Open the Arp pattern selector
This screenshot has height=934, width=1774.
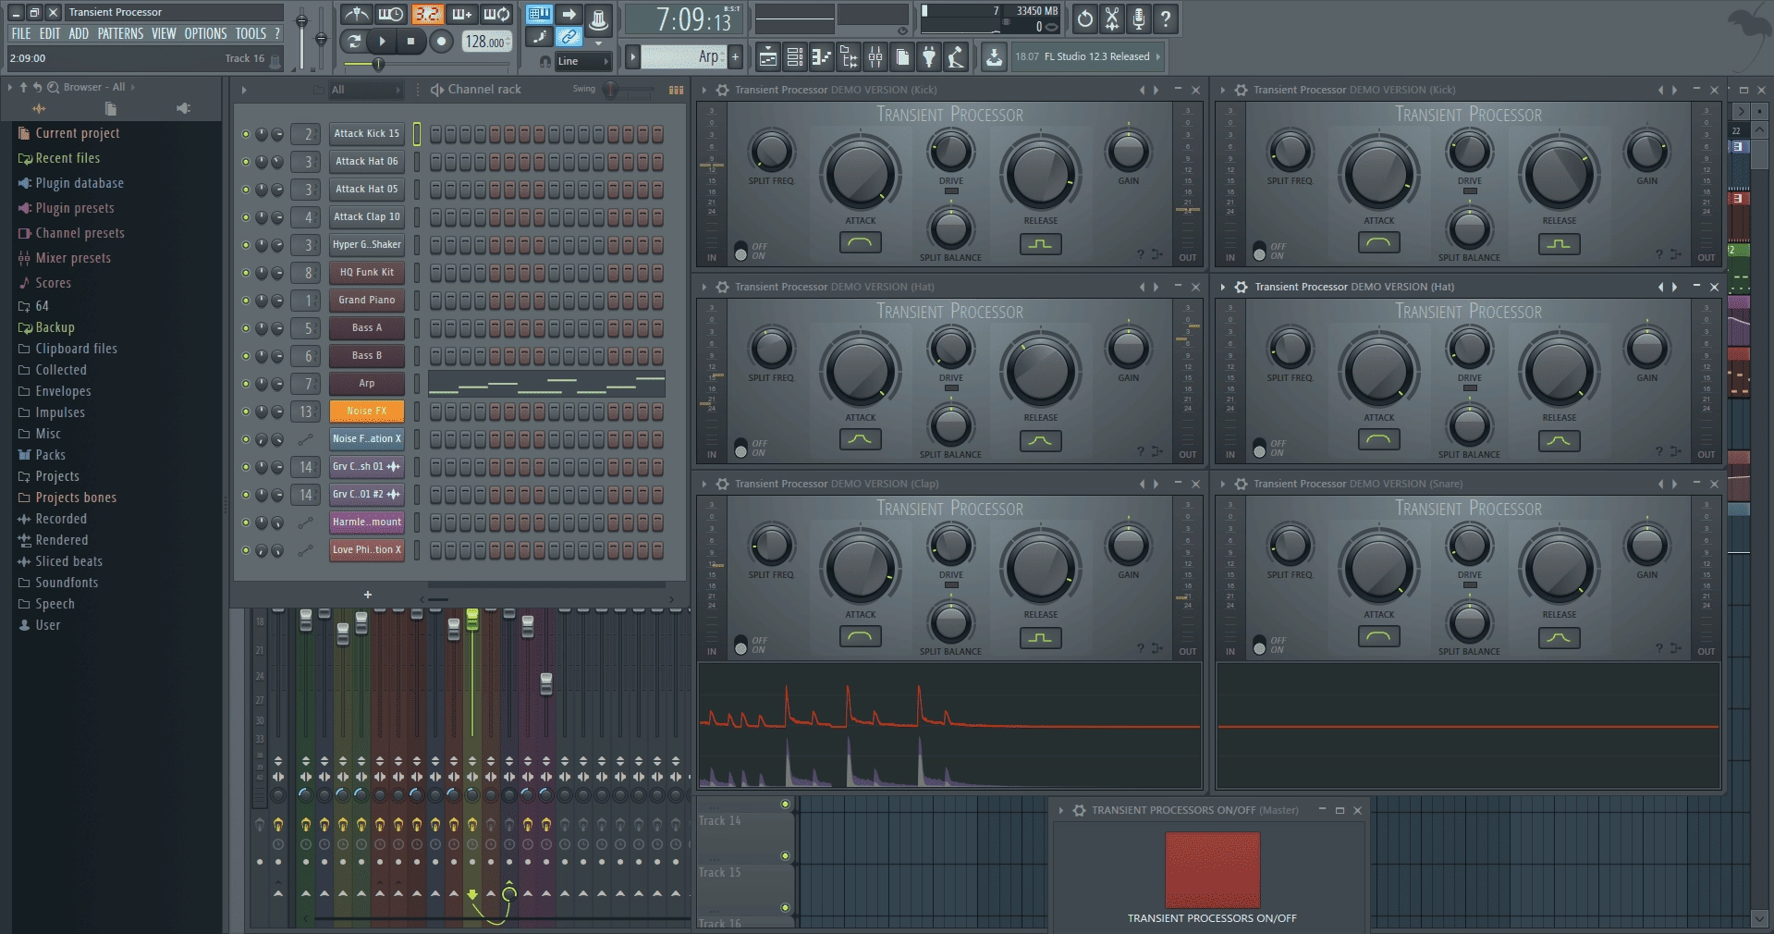click(x=683, y=56)
